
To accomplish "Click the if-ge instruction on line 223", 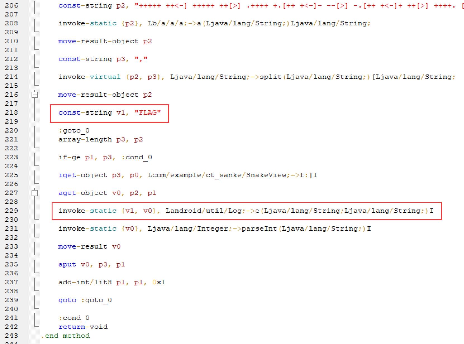I will click(70, 157).
